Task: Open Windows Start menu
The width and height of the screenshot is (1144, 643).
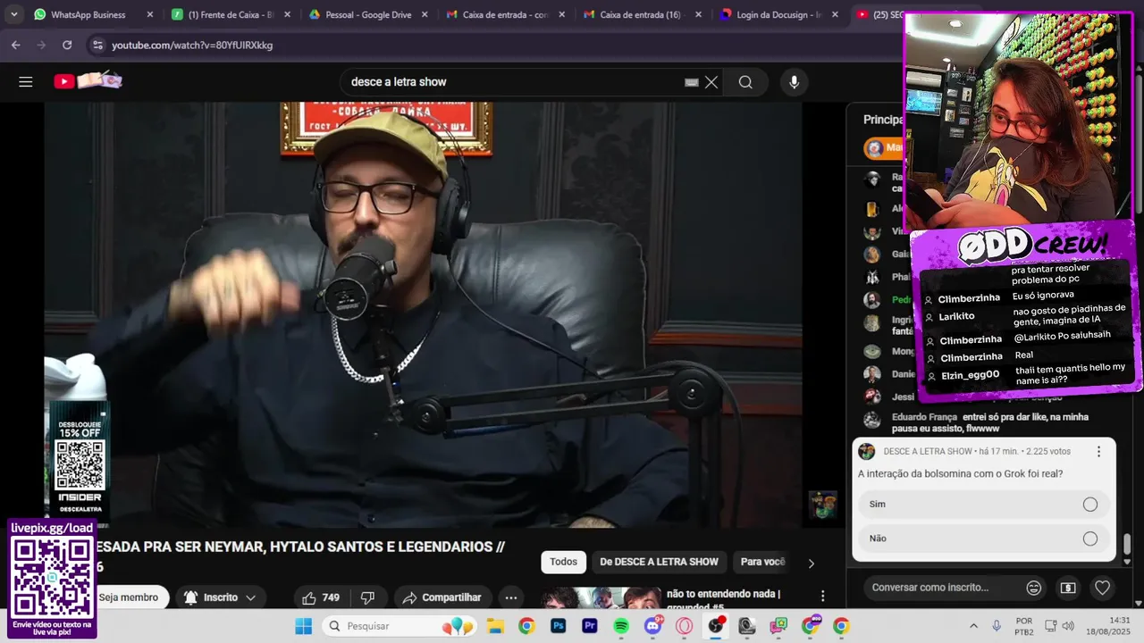Action: (x=304, y=626)
